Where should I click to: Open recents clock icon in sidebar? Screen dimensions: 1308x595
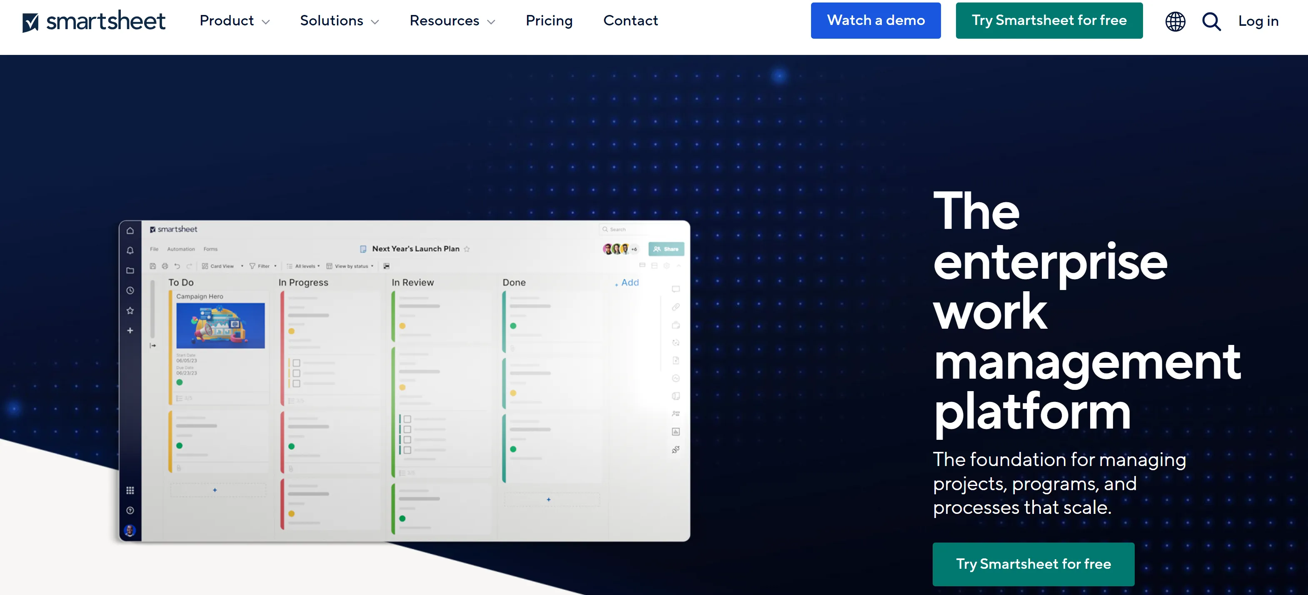pyautogui.click(x=130, y=291)
